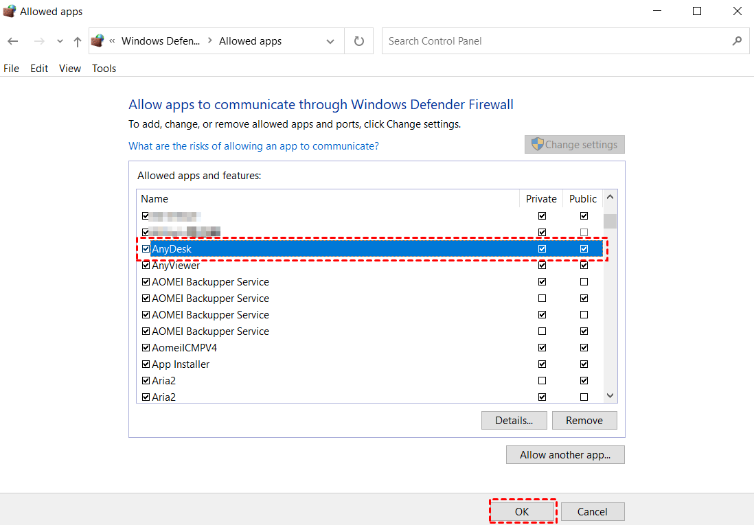Click the breadcrumb overflow chevrons
The height and width of the screenshot is (525, 754).
112,41
